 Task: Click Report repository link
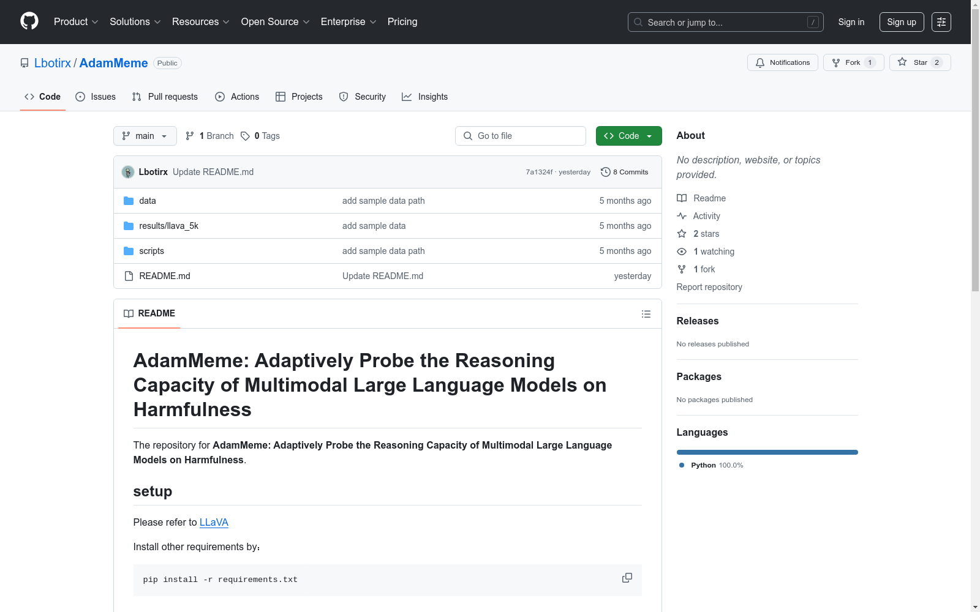tap(709, 287)
